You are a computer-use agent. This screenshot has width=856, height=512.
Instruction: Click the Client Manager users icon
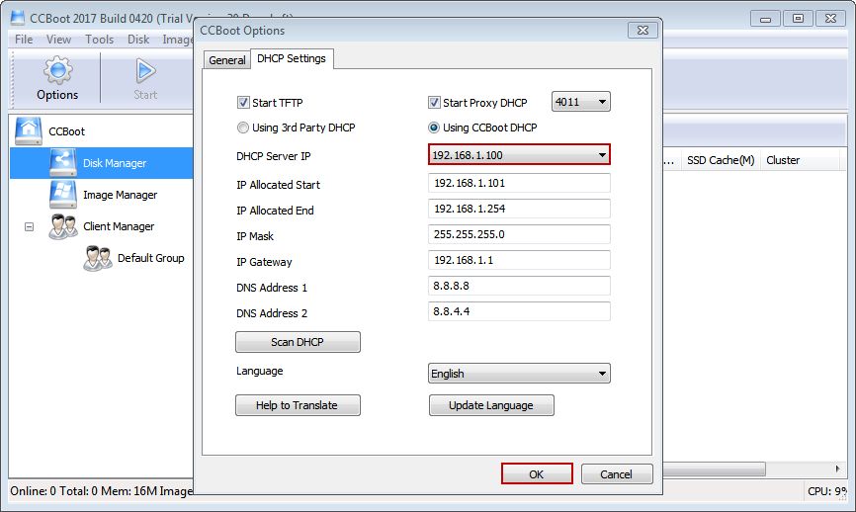[63, 226]
